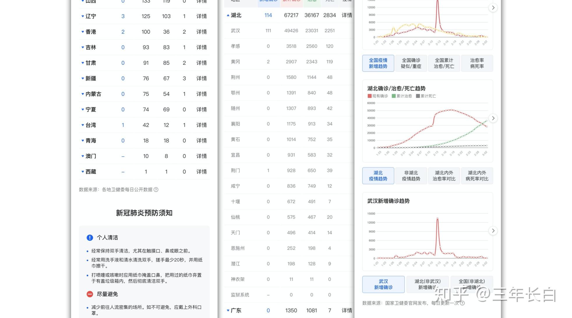
Task: Click the green 累计治愈 legend swatch
Action: pyautogui.click(x=394, y=96)
